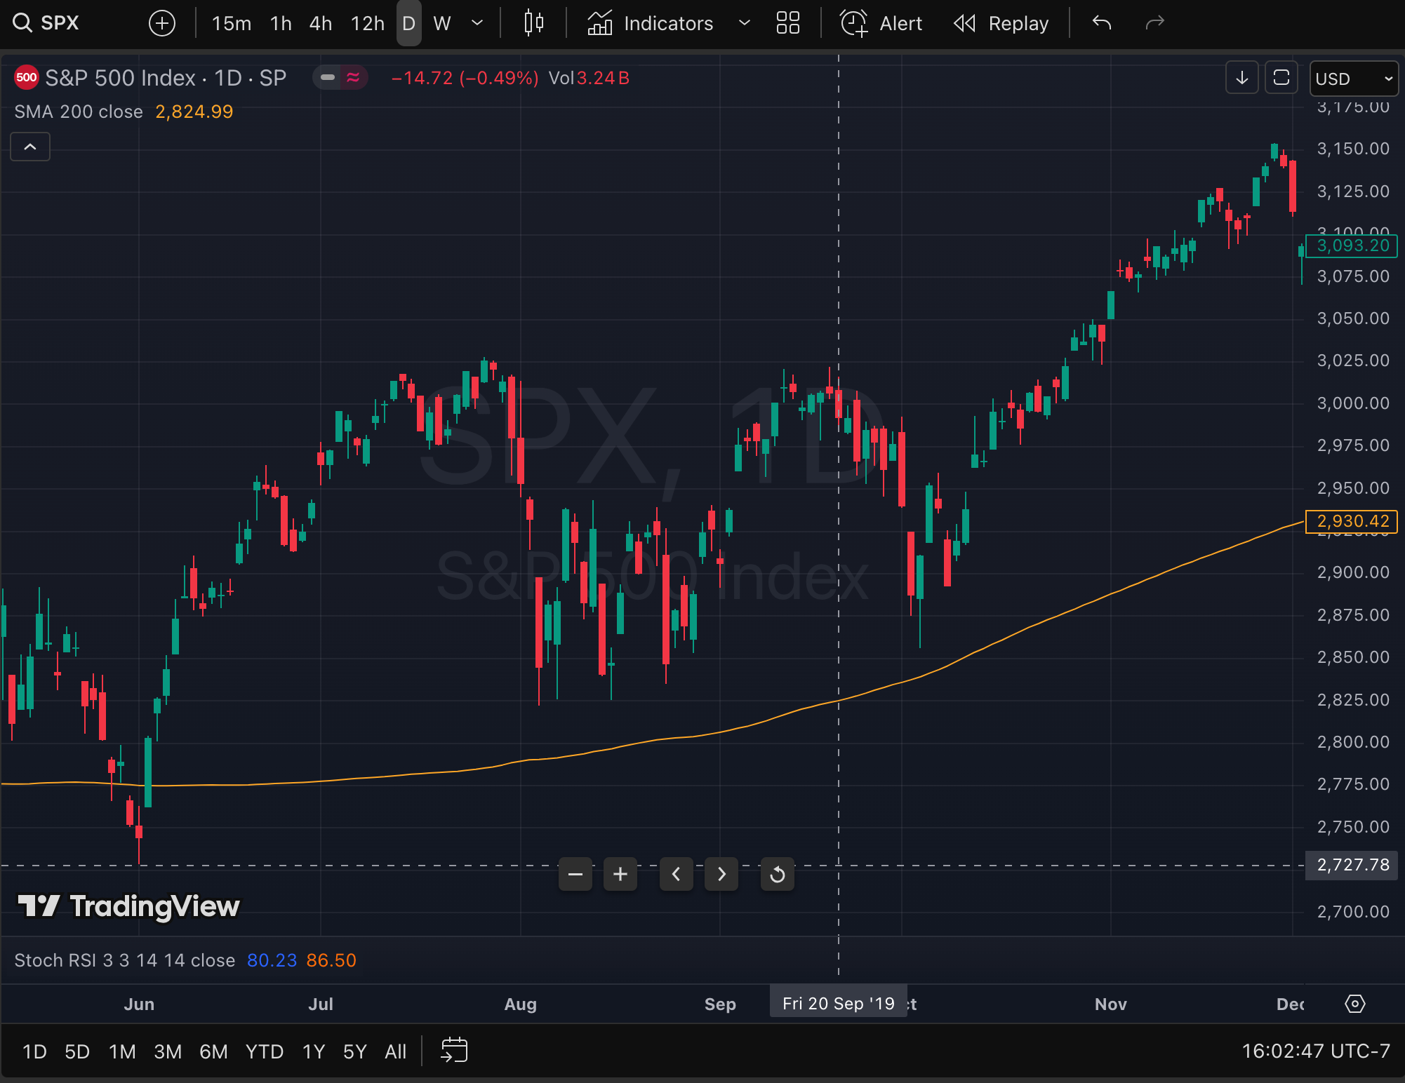Click the Vol 3.24 B readout
The height and width of the screenshot is (1083, 1405).
pos(589,78)
